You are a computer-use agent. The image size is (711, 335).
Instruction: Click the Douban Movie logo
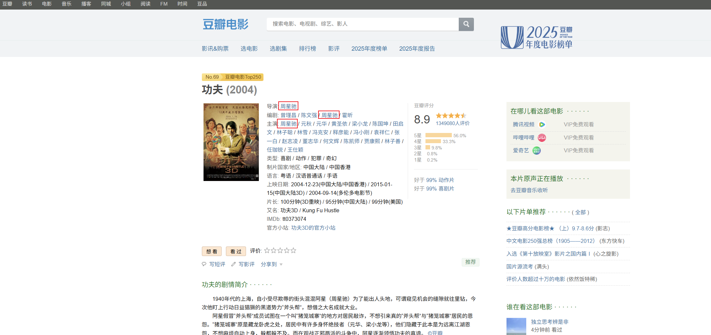tap(226, 24)
